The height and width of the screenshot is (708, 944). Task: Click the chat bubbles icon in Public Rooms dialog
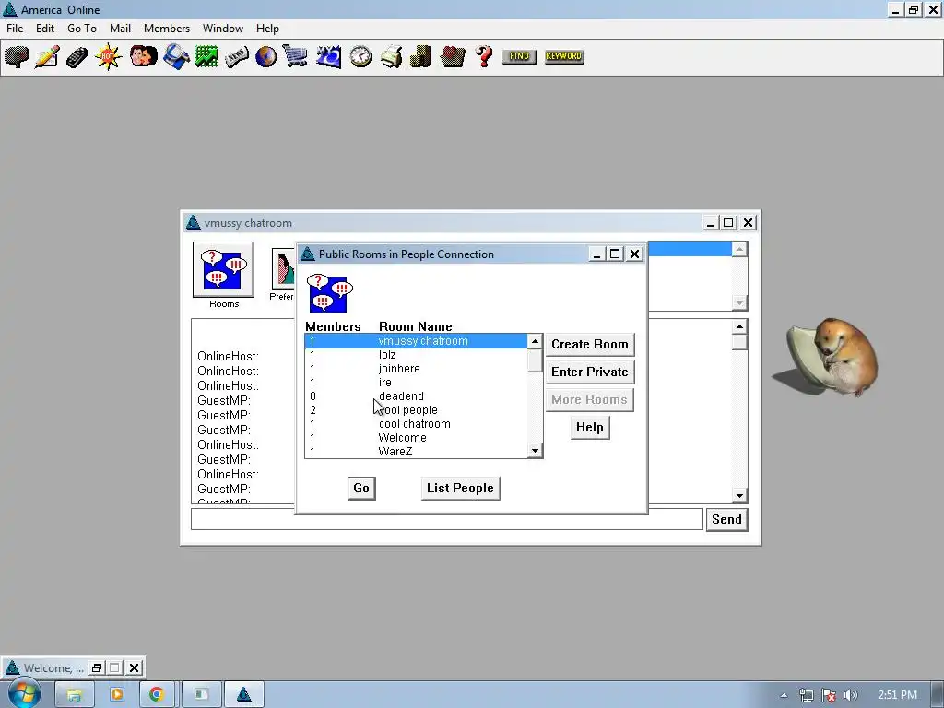click(329, 293)
